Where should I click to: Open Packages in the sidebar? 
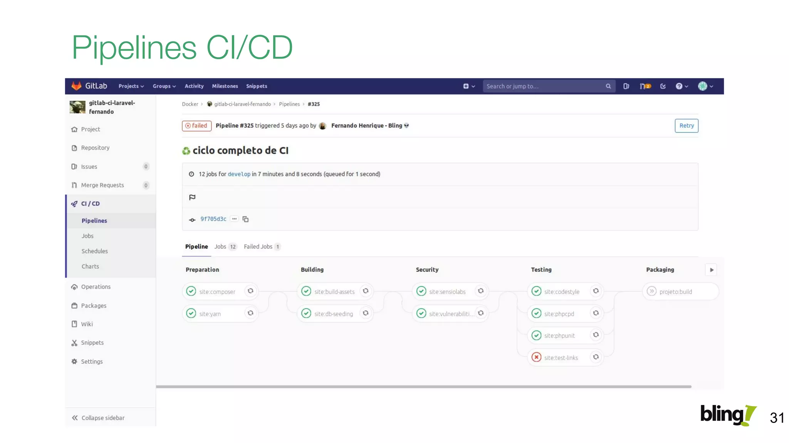[x=94, y=306]
